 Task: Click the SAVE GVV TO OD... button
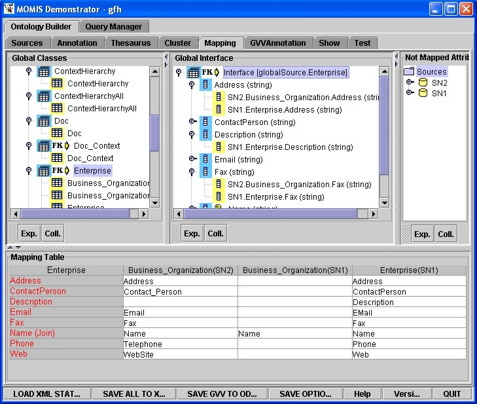222,394
